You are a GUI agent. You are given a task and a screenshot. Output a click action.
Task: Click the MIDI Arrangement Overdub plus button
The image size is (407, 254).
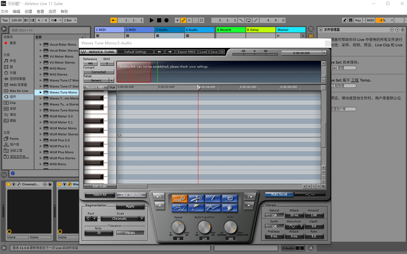coord(177,20)
